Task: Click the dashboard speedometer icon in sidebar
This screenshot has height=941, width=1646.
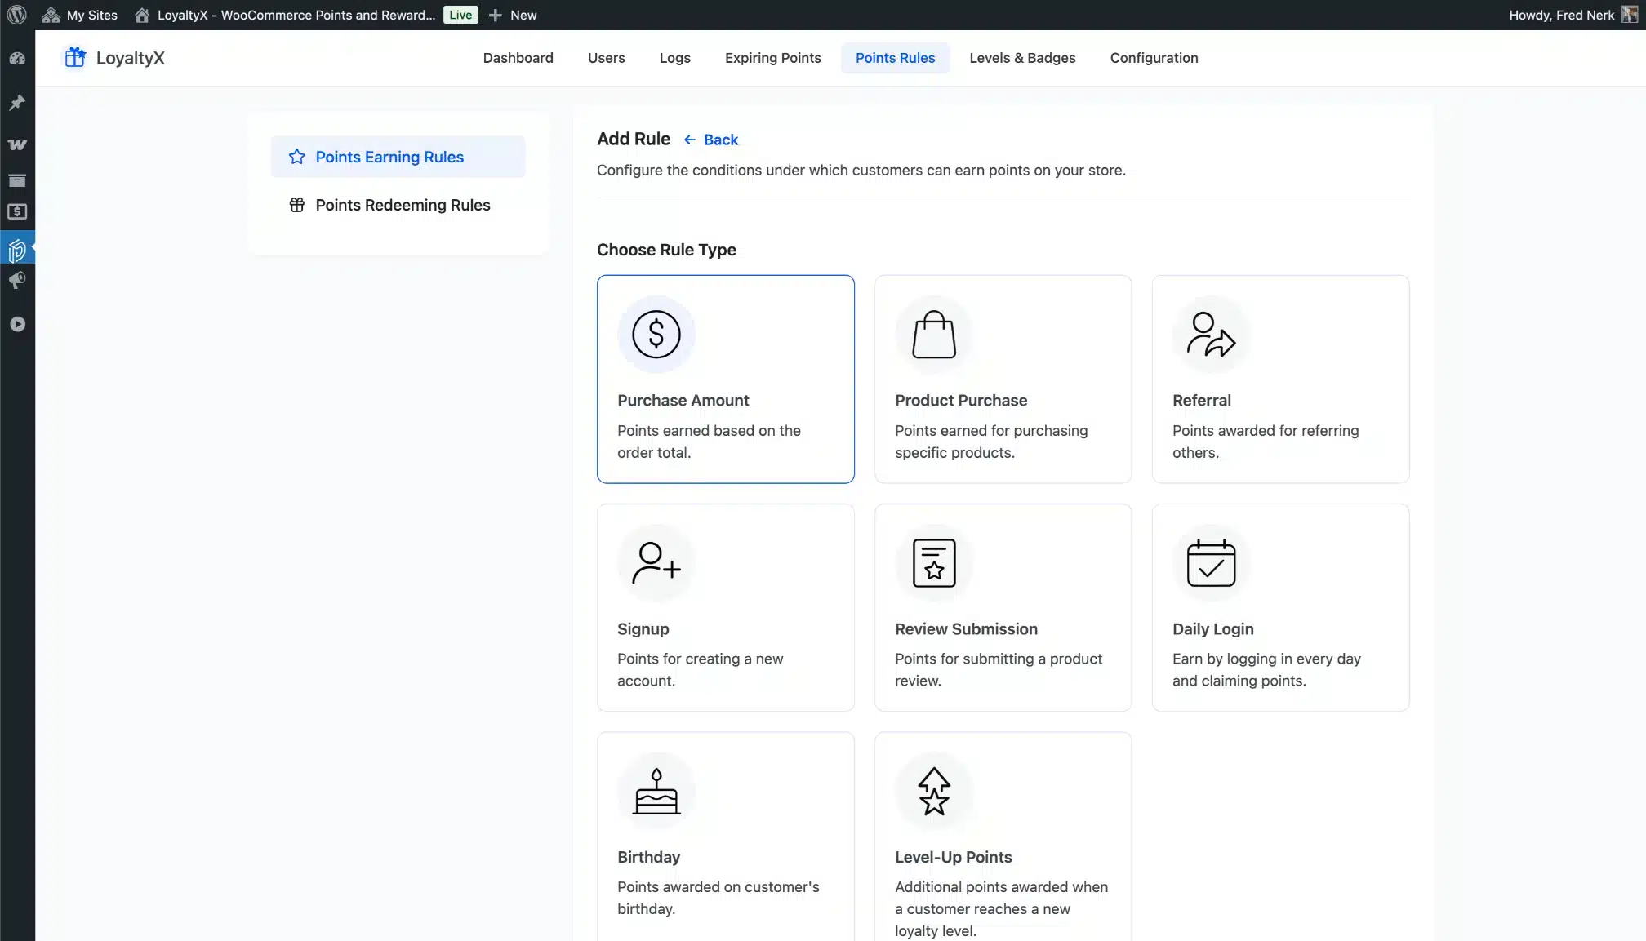Action: tap(16, 58)
